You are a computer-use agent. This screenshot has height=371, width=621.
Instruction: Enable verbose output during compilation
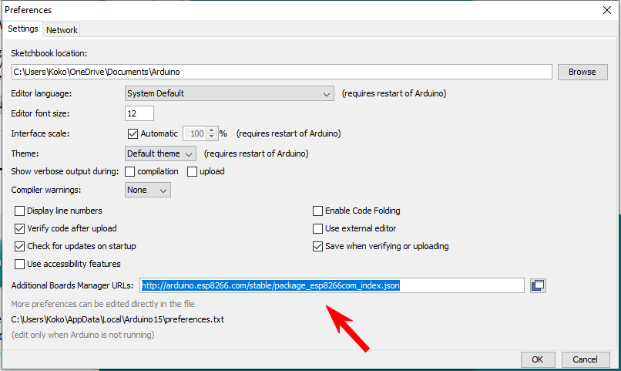[x=130, y=172]
